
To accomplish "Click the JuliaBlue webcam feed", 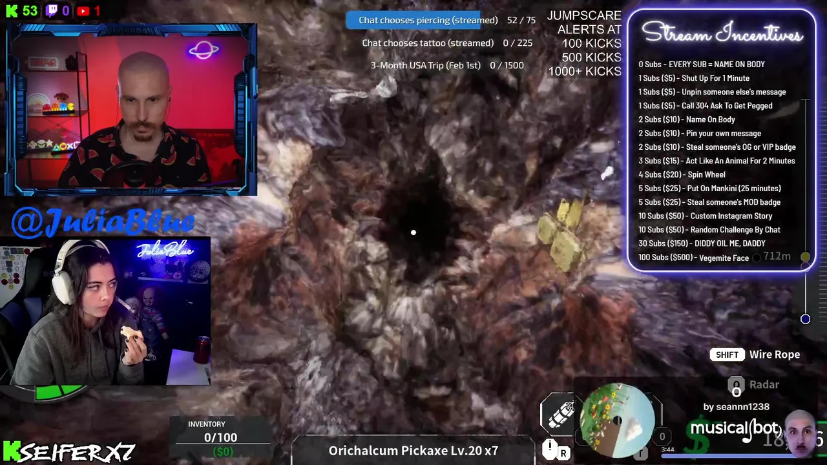I will [105, 311].
